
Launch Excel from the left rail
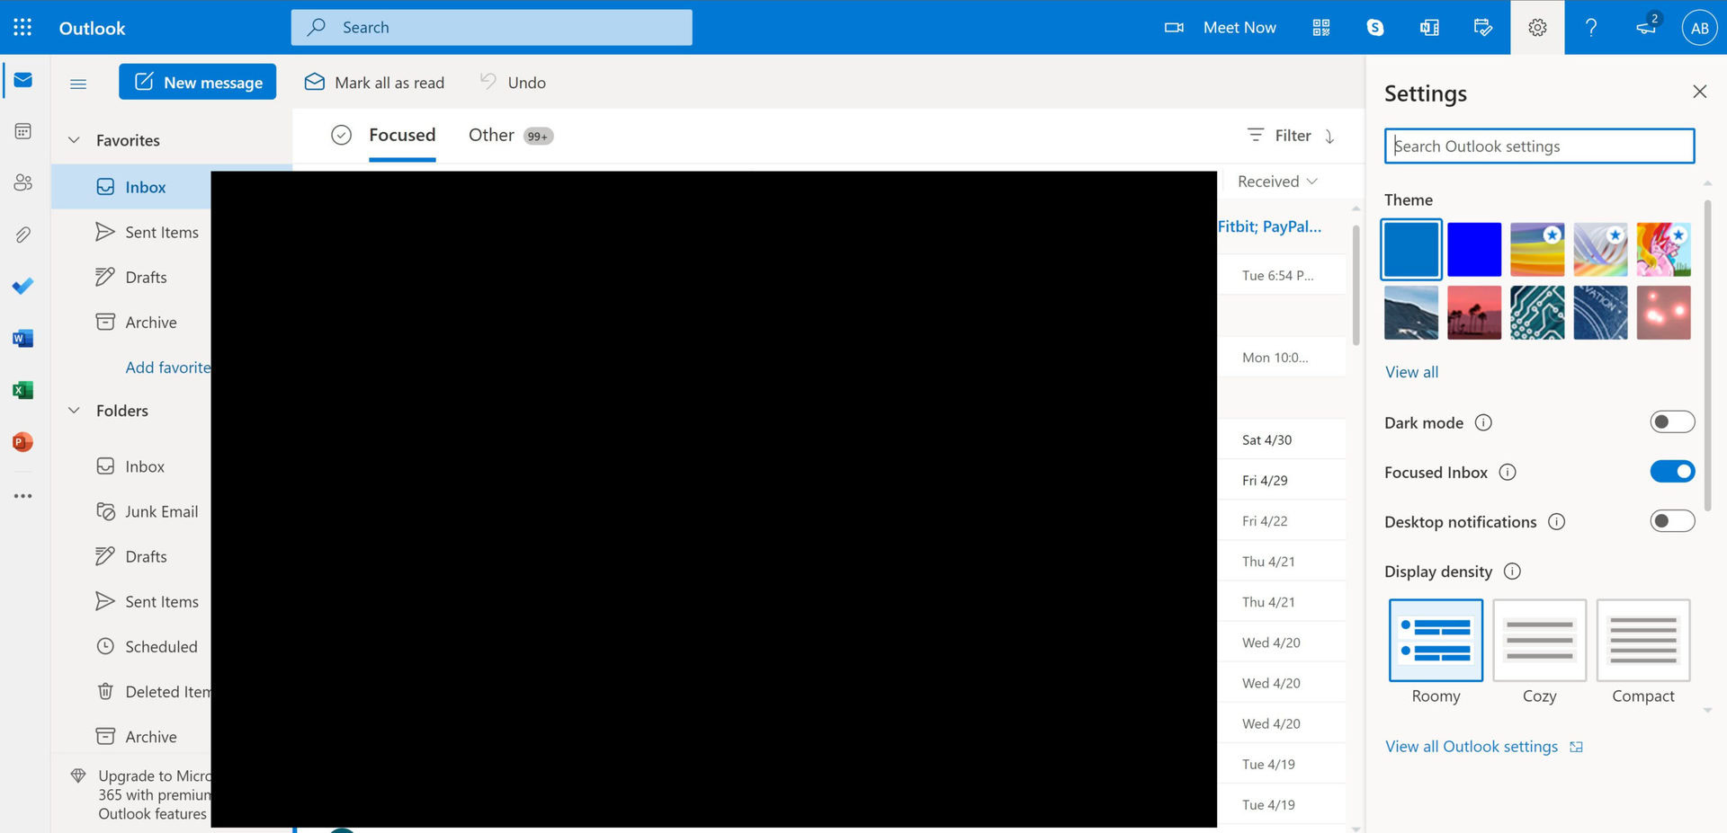click(23, 390)
